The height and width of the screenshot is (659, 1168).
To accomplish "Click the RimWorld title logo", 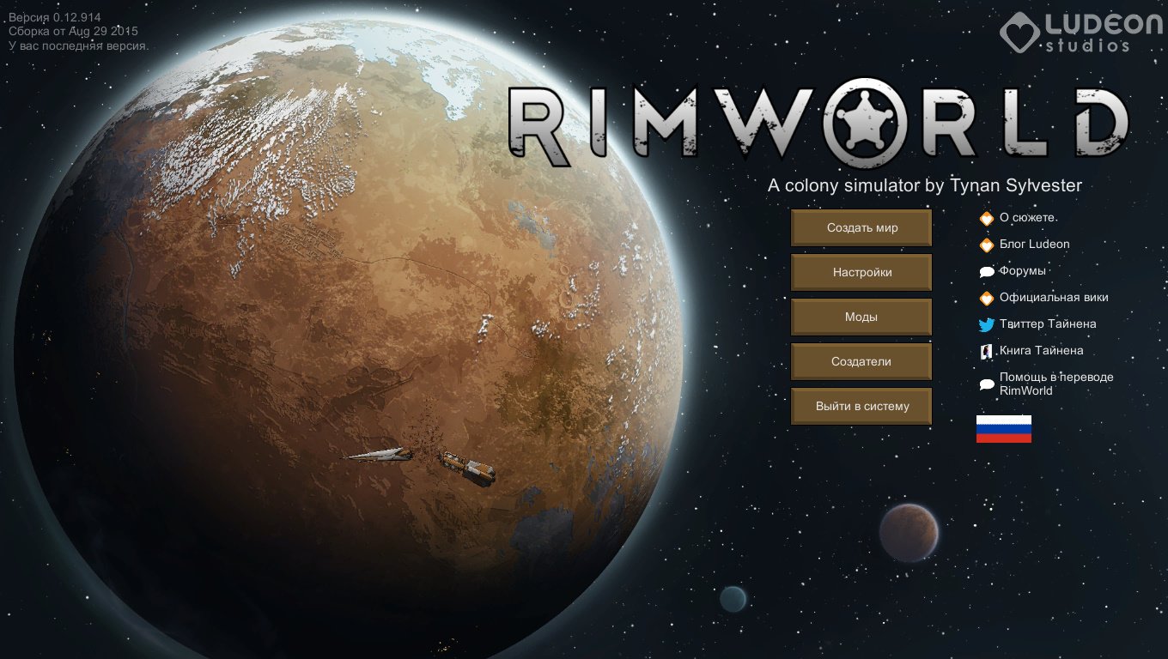I will (817, 125).
